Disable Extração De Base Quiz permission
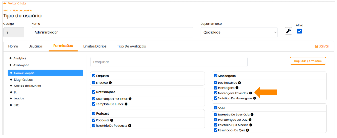Viewport: 337px width, 138px height. click(216, 115)
